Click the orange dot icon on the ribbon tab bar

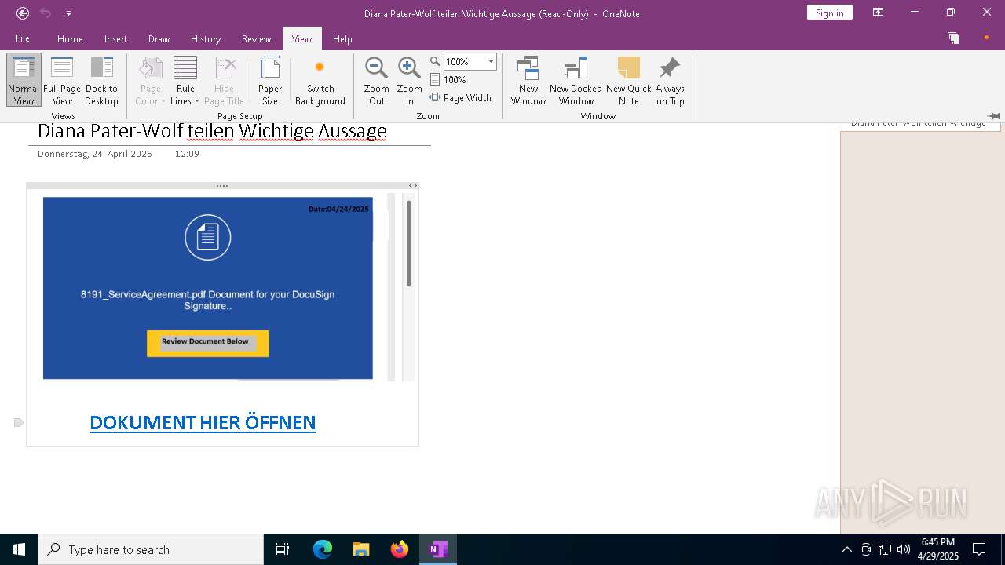tap(986, 38)
